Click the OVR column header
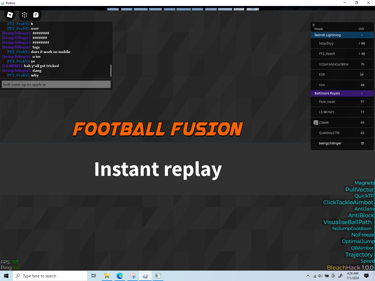The height and width of the screenshot is (281, 375). [x=361, y=29]
